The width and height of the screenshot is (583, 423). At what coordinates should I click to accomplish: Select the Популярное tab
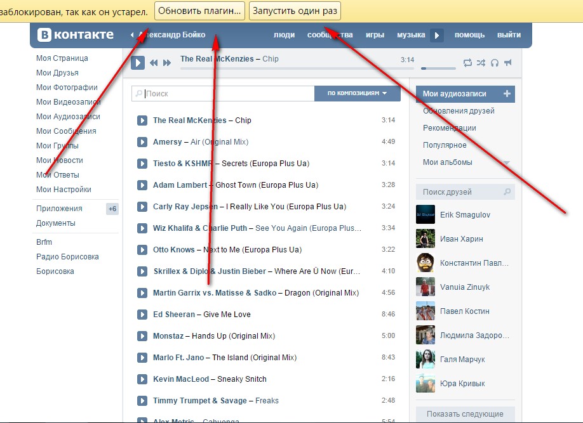pos(445,145)
